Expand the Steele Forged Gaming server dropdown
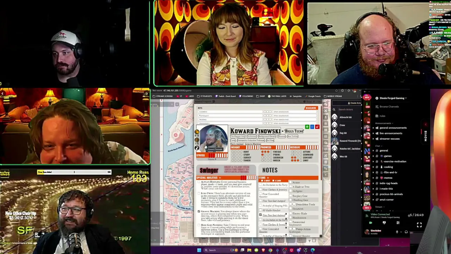 point(406,98)
